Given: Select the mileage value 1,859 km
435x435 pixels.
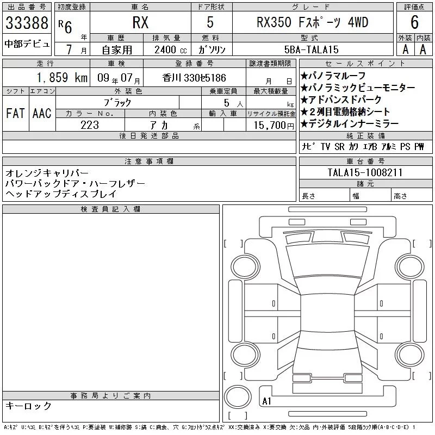Looking at the screenshot, I should tap(63, 78).
